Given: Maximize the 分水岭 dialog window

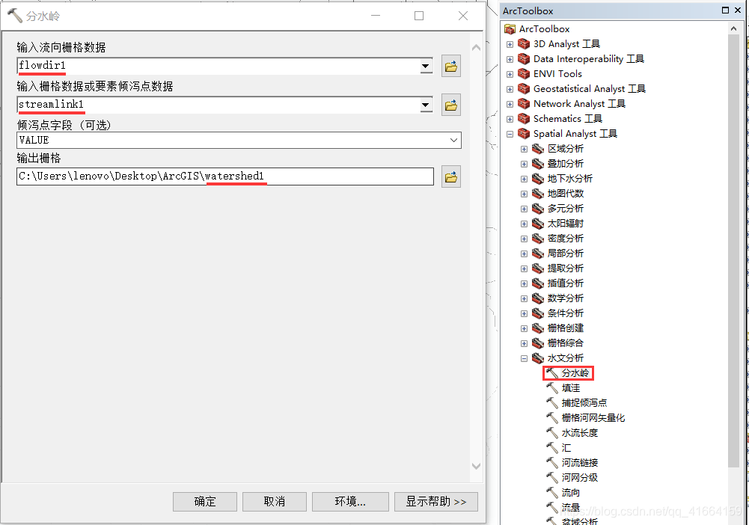Looking at the screenshot, I should tap(419, 16).
